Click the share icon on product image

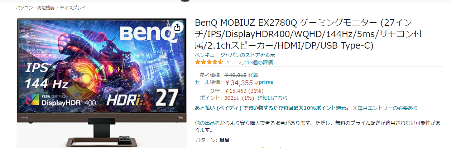(x=177, y=27)
